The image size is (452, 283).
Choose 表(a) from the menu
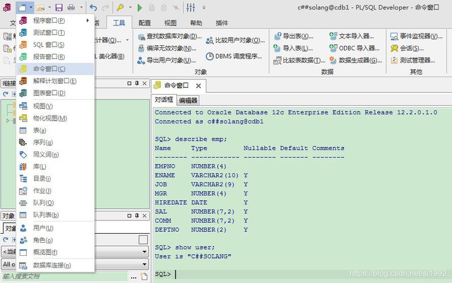tap(56, 130)
